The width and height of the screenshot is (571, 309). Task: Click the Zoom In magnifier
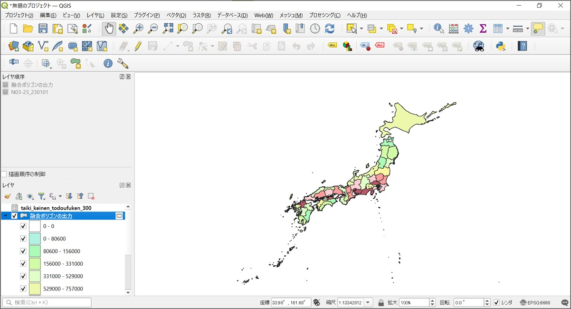(138, 29)
